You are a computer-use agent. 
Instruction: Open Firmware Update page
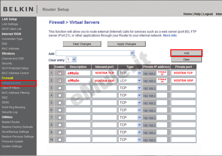[x=12, y=141]
